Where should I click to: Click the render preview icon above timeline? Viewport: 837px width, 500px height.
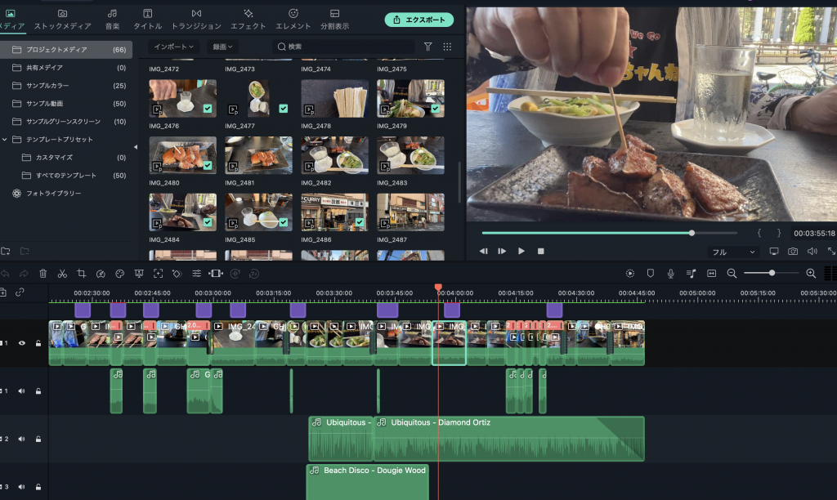pos(630,273)
